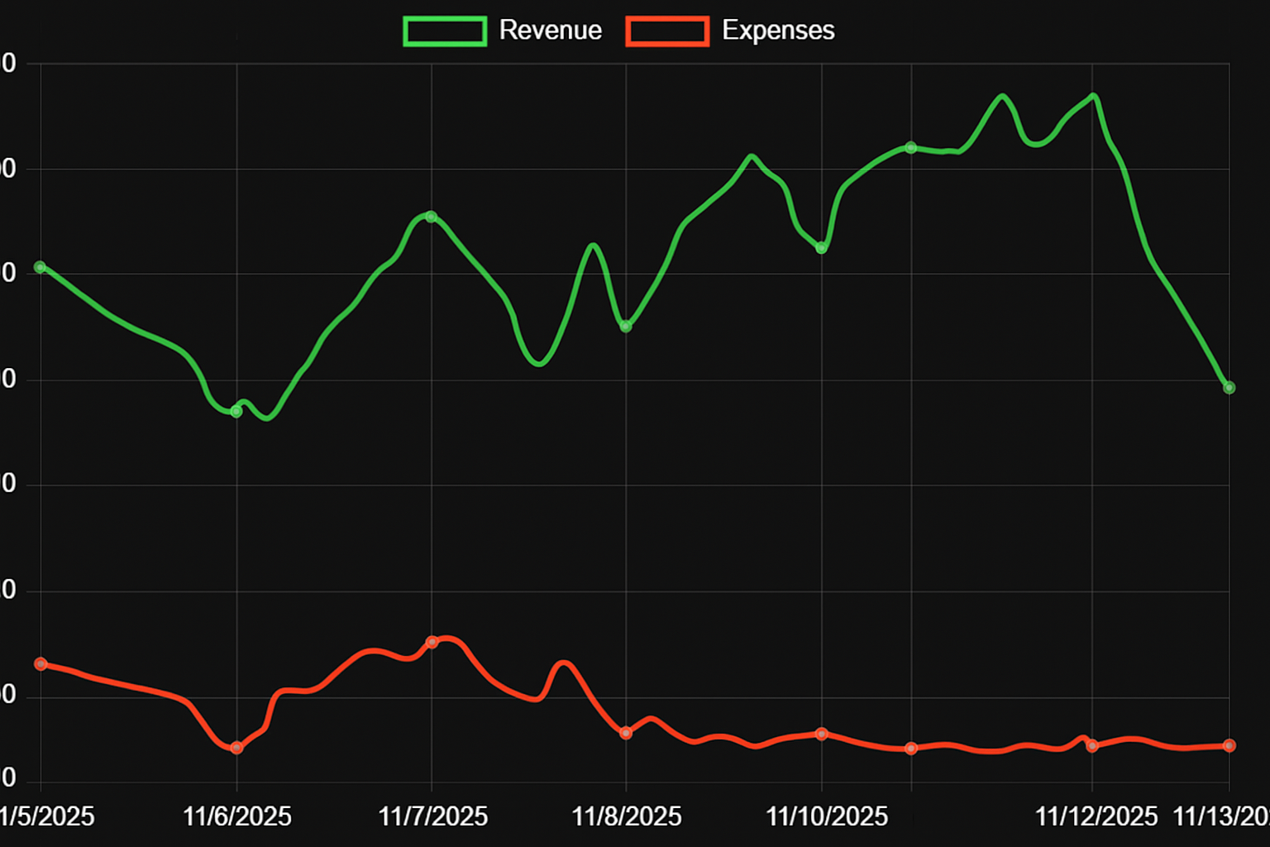Viewport: 1270px width, 847px height.
Task: Toggle visibility of the Revenue series
Action: coord(445,30)
